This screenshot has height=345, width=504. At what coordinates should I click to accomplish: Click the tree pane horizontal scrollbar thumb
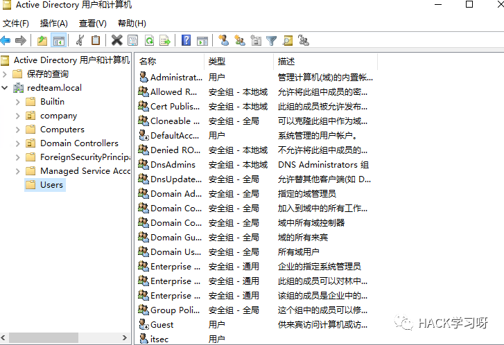(x=44, y=337)
